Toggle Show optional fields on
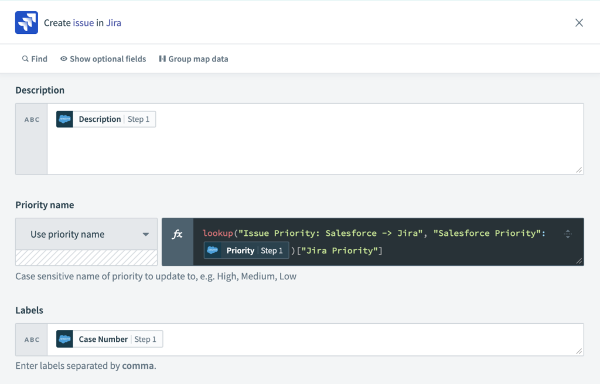The width and height of the screenshot is (600, 384). tap(103, 59)
